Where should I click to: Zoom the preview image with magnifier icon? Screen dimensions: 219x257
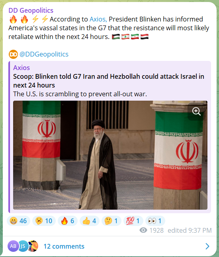196,111
